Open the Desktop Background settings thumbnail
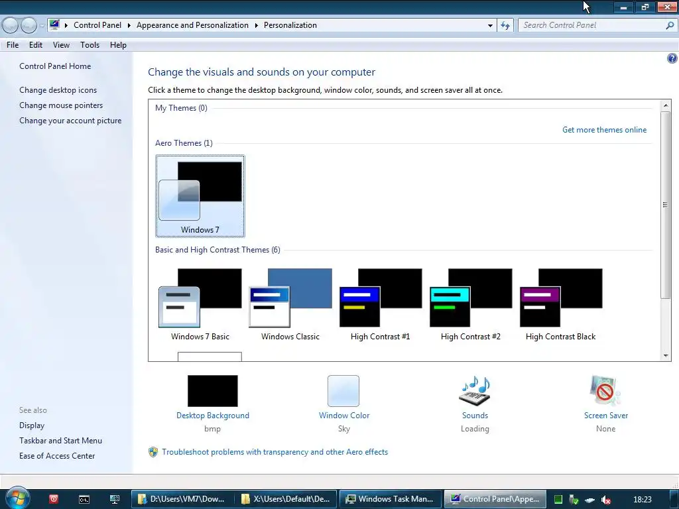This screenshot has height=509, width=679. [213, 391]
